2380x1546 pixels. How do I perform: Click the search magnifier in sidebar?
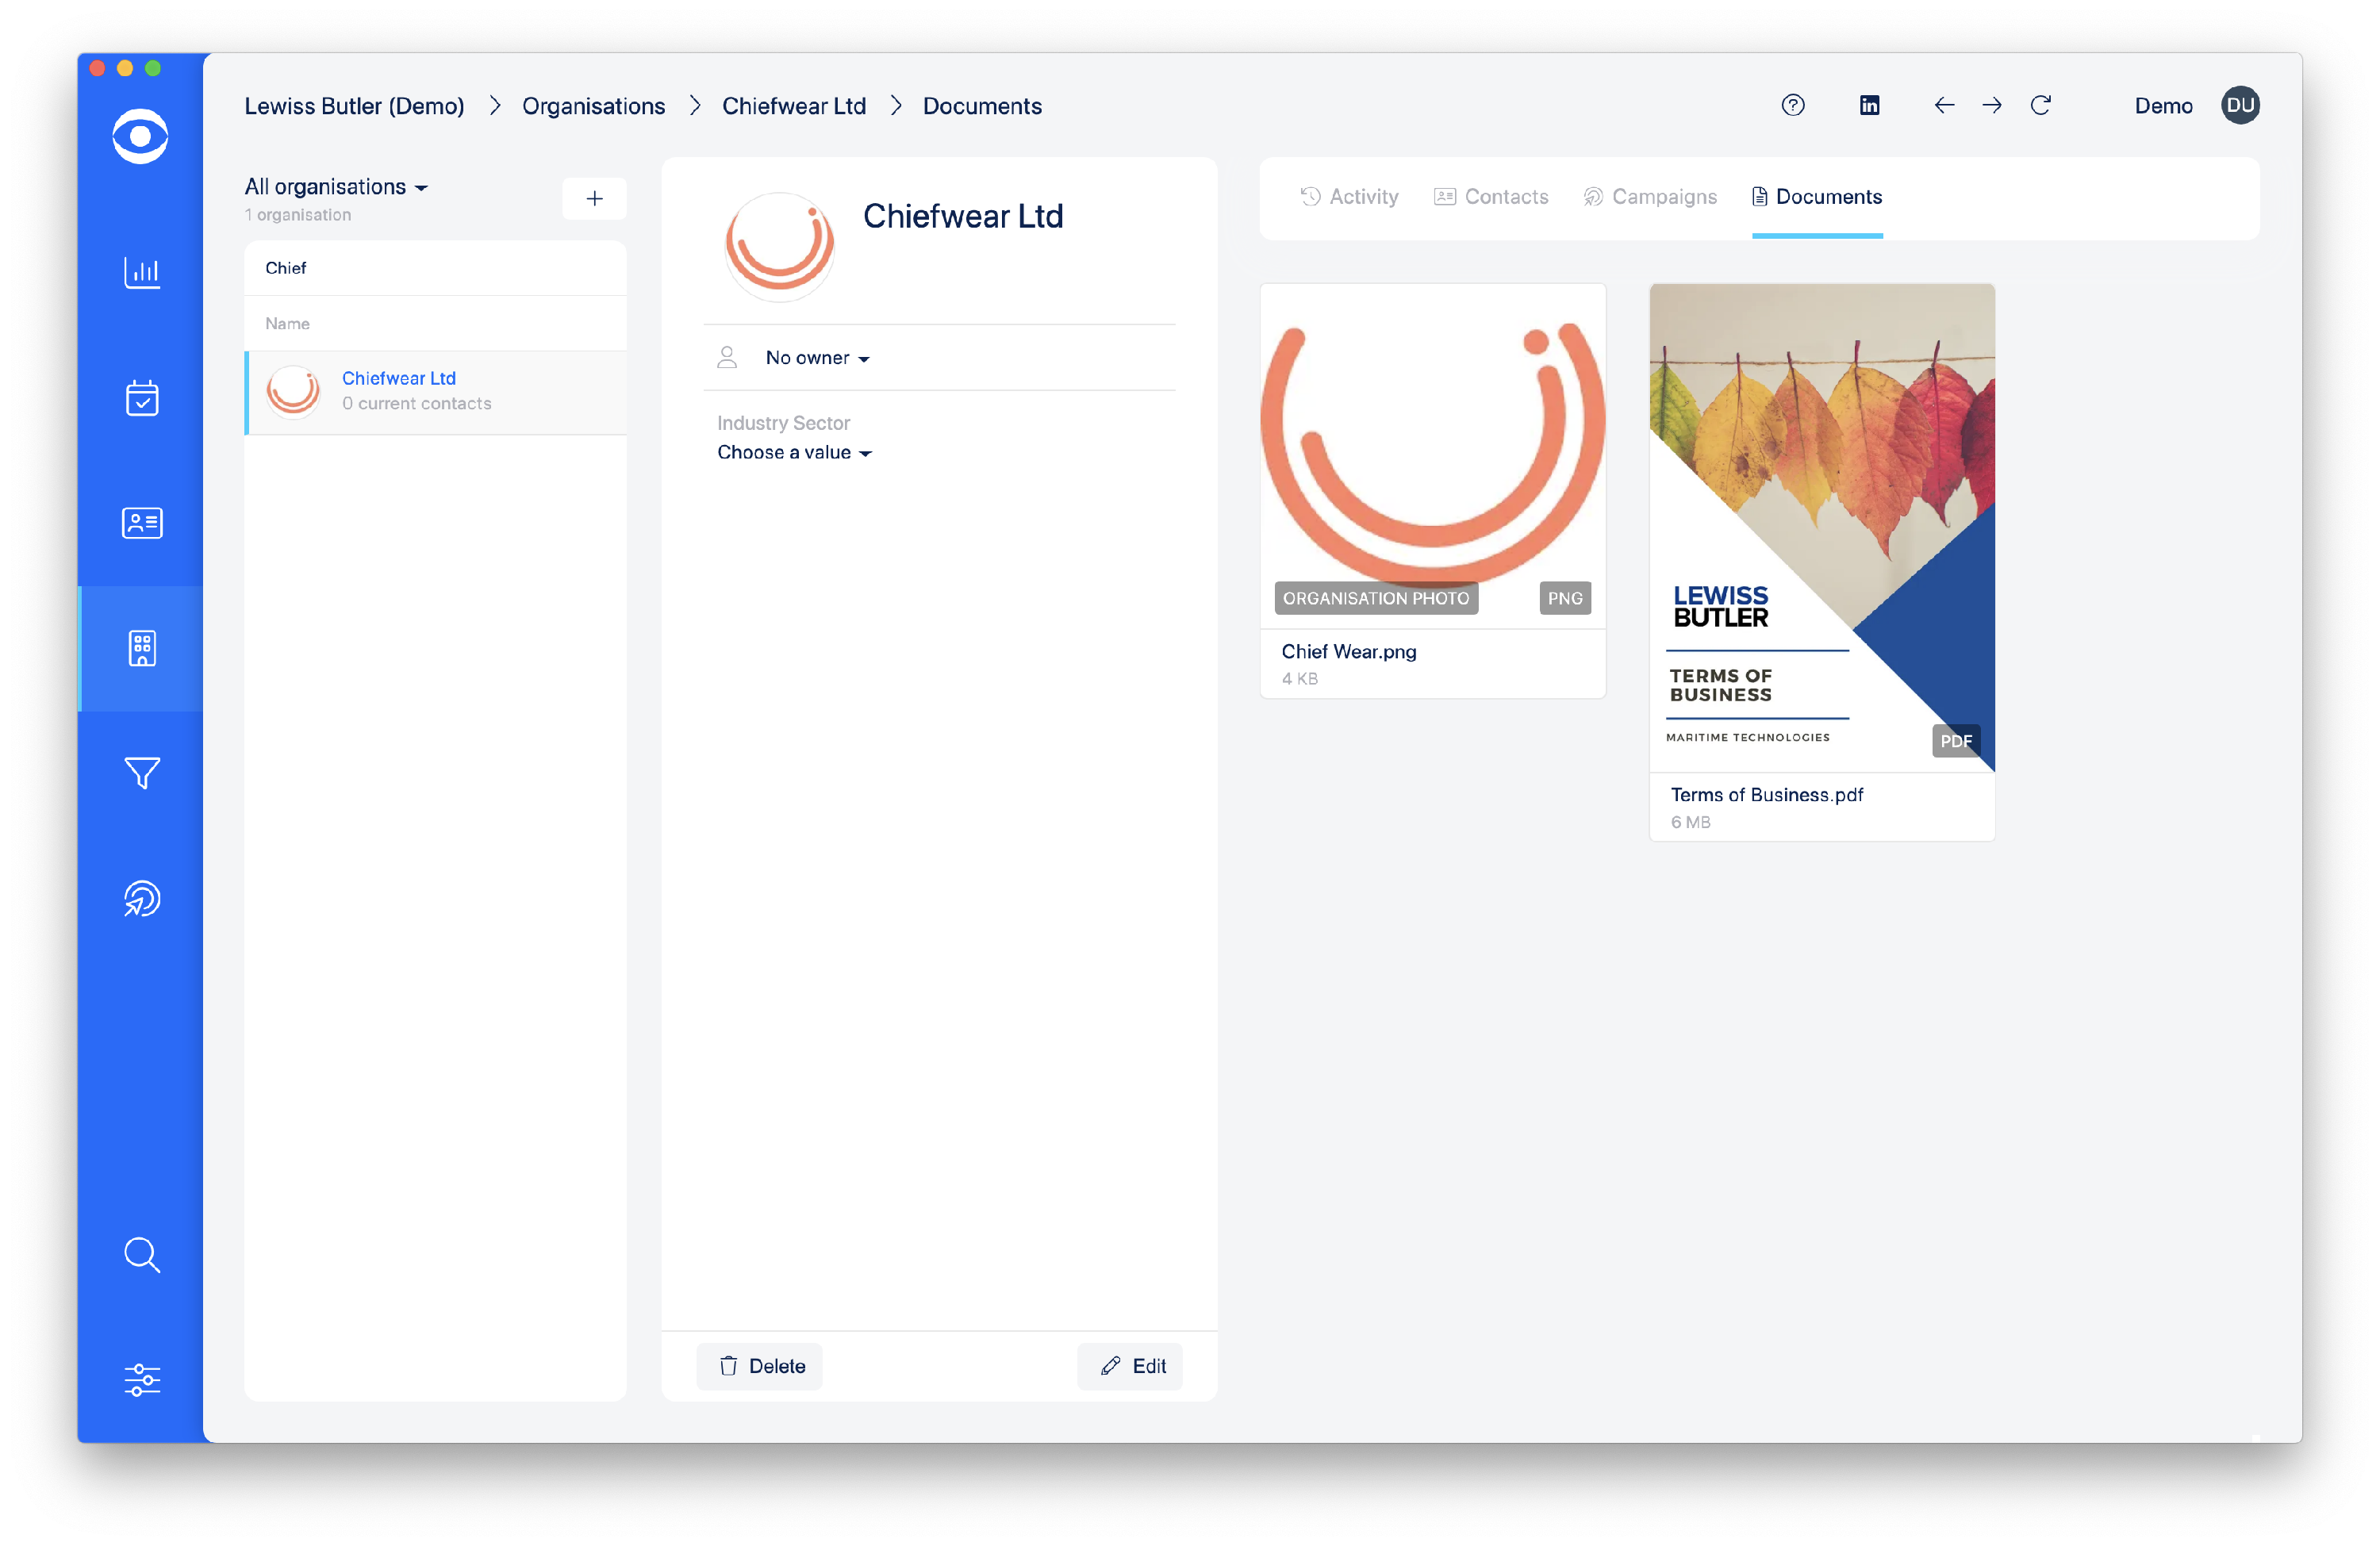point(141,1255)
